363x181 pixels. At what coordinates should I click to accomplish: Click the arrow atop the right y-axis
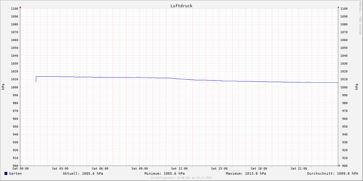pyautogui.click(x=338, y=7)
